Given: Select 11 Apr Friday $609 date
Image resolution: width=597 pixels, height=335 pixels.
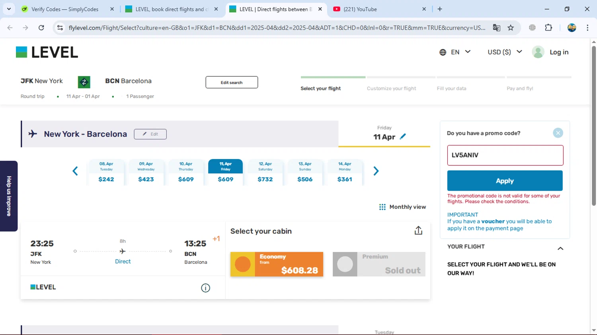Looking at the screenshot, I should [226, 172].
